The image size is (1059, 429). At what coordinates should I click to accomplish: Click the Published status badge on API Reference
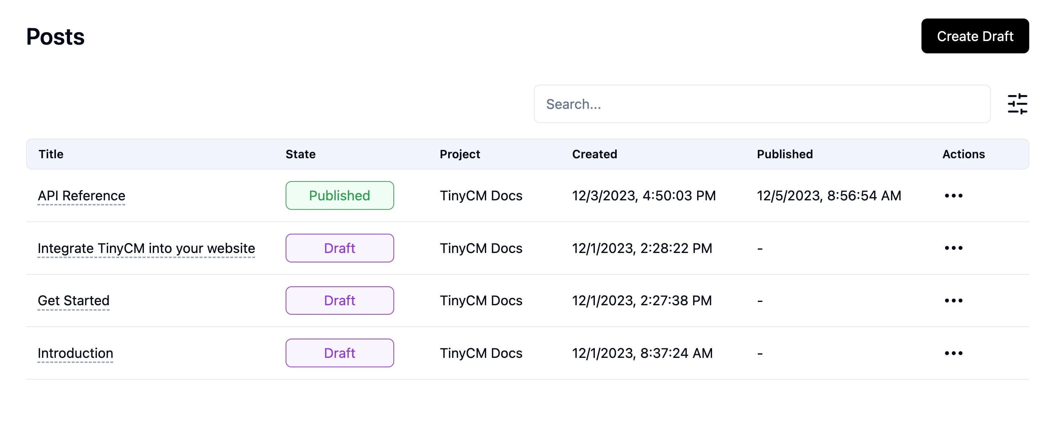[x=339, y=195]
